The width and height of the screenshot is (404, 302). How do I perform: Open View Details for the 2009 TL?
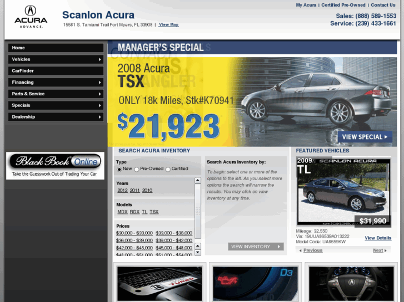tap(378, 238)
